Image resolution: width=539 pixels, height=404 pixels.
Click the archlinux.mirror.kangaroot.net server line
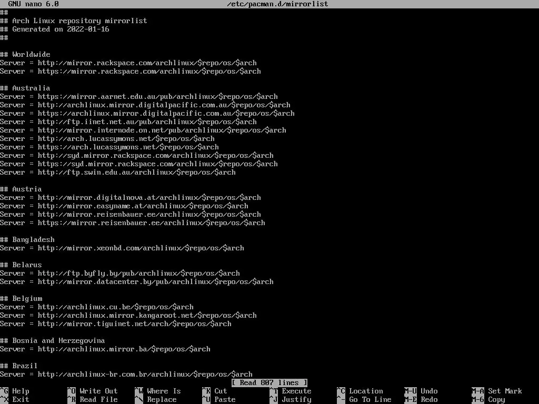click(x=128, y=316)
